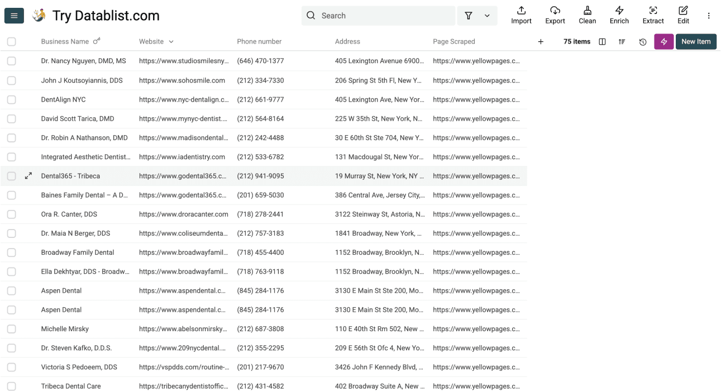Add a new column with the plus
The image size is (721, 391).
click(x=540, y=41)
